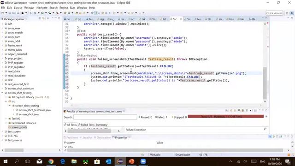Open Zoom from the taskbar
Image resolution: width=295 pixels, height=166 pixels.
[x=143, y=161]
